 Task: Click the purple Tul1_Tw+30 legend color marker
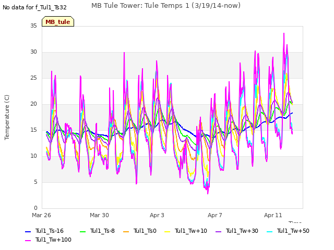click(x=219, y=231)
